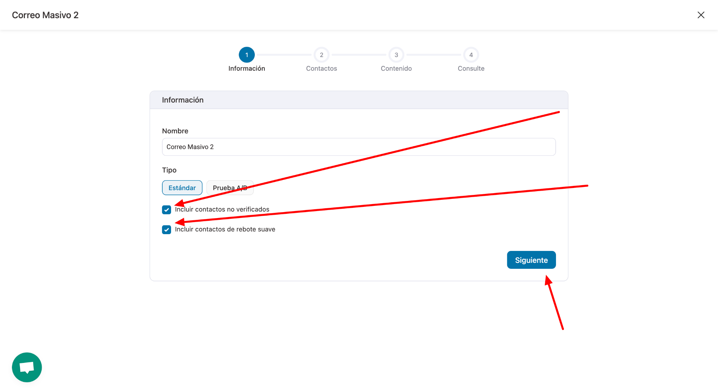Focus the Nombre text field
Screen dimensions: 718x392
coord(358,147)
